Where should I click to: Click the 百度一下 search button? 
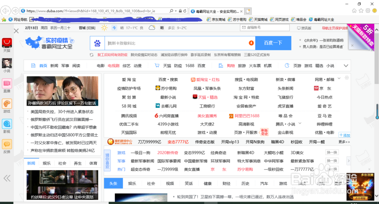(273, 43)
